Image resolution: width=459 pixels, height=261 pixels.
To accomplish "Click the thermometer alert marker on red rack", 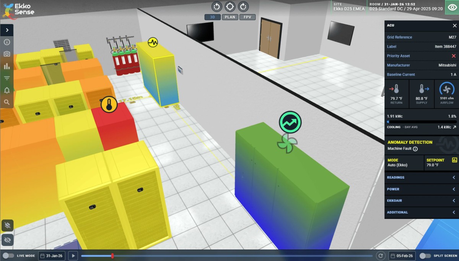I will 109,104.
